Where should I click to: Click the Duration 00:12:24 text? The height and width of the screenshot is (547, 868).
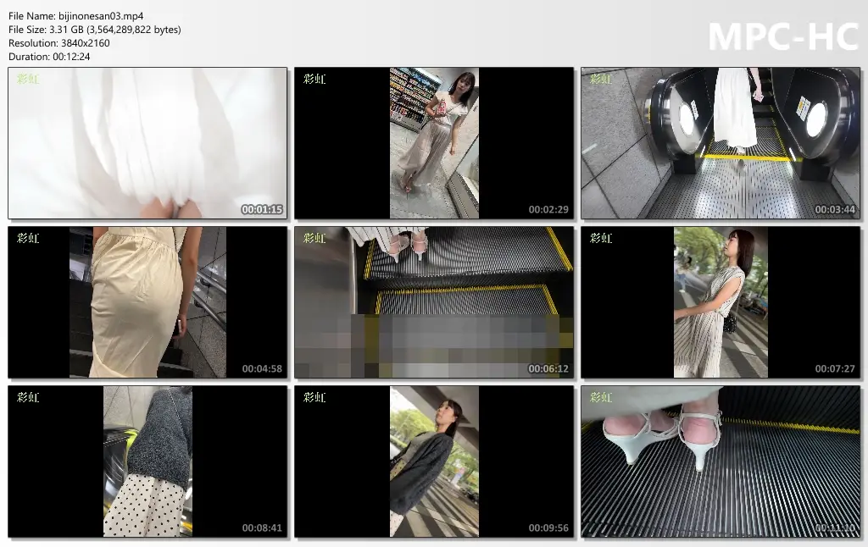(49, 57)
